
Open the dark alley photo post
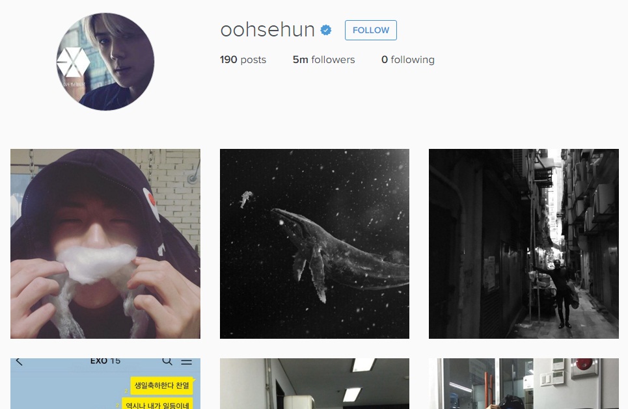pos(523,244)
